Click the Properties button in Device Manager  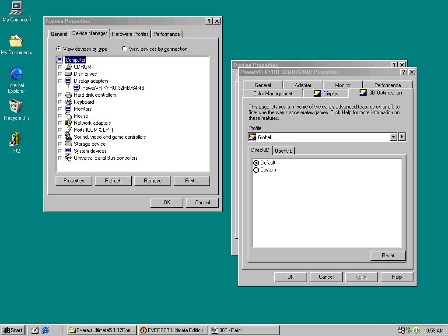(x=73, y=181)
